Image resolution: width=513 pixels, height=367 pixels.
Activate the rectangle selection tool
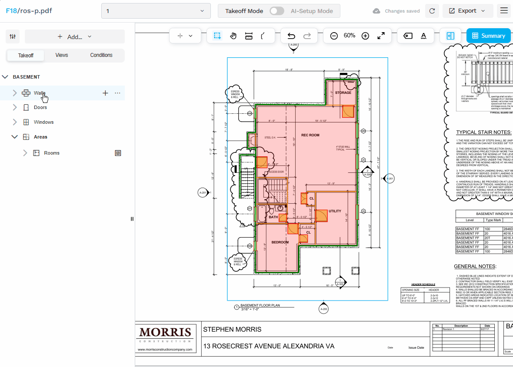tap(217, 36)
